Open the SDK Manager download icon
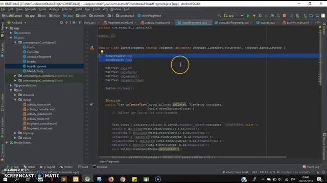 pos(305,16)
